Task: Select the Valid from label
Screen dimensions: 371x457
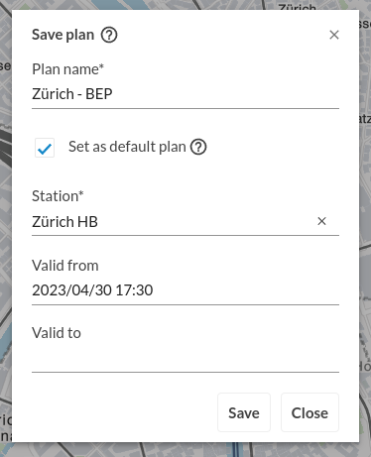Action: (65, 266)
